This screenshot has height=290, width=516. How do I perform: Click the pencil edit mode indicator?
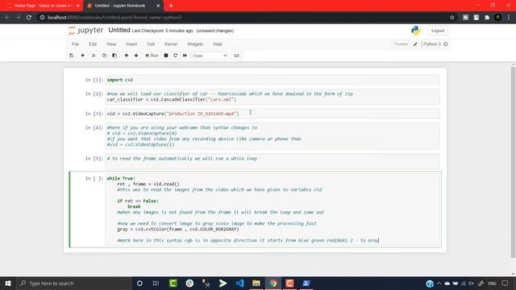415,44
